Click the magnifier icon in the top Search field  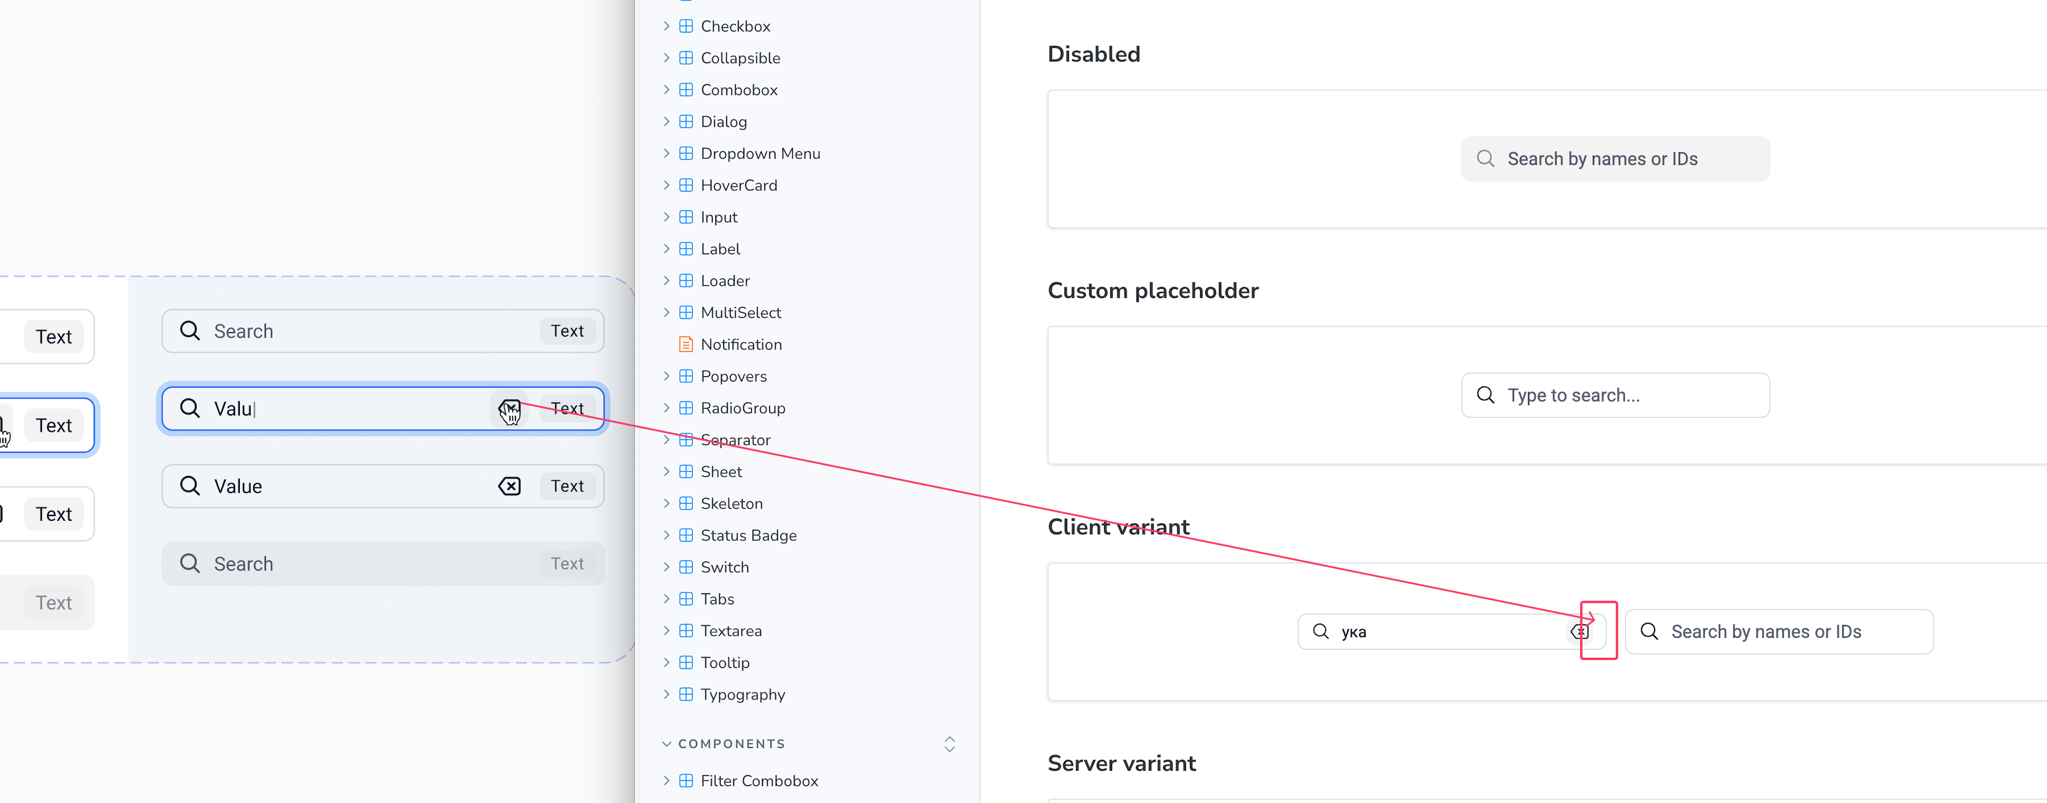coord(190,331)
